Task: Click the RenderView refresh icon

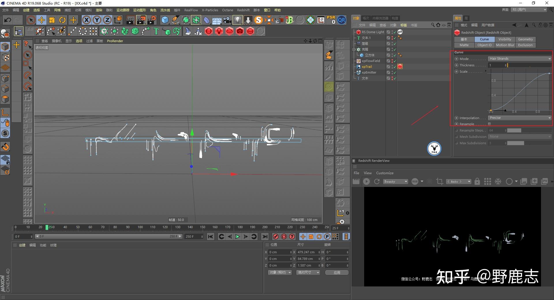Action: pos(377,181)
